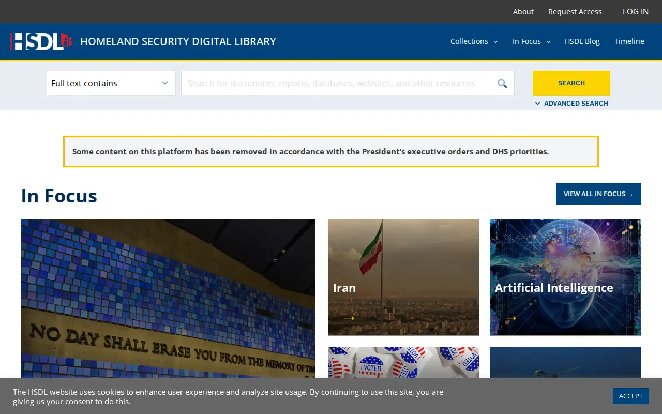This screenshot has height=414, width=662.
Task: Click View All In Focus button
Action: (x=598, y=194)
